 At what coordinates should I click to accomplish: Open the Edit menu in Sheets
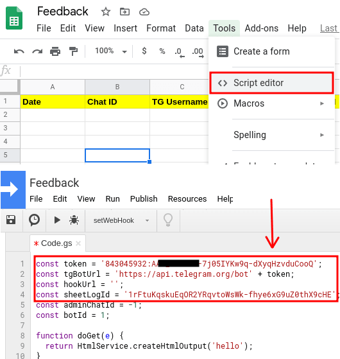click(68, 28)
